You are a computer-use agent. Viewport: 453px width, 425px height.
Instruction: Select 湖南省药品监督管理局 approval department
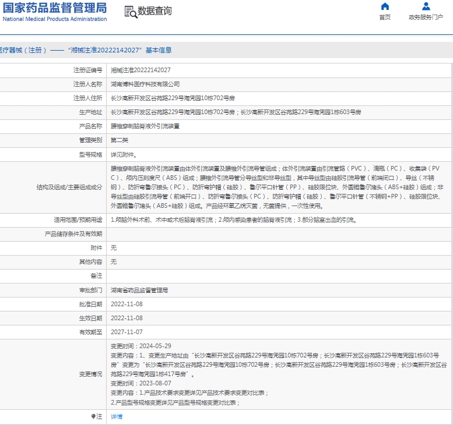[139, 291]
